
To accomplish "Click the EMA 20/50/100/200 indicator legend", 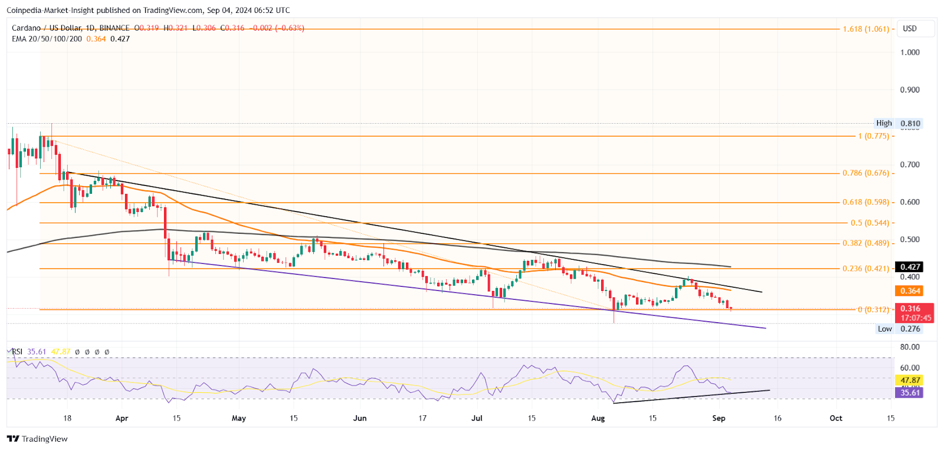I will pos(47,39).
